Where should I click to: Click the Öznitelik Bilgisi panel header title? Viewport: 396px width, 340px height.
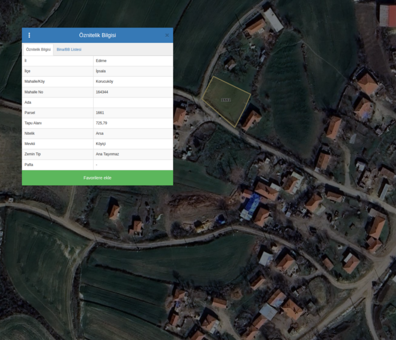coord(97,35)
